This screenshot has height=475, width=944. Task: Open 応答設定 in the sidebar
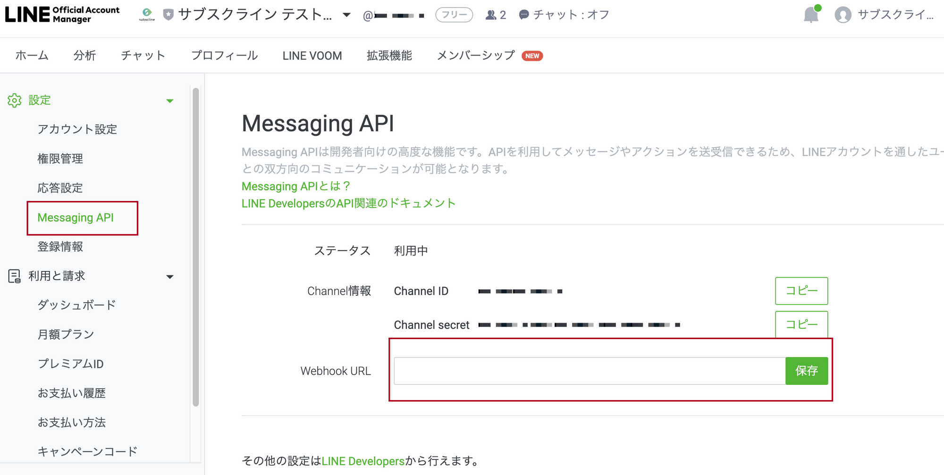(x=60, y=188)
